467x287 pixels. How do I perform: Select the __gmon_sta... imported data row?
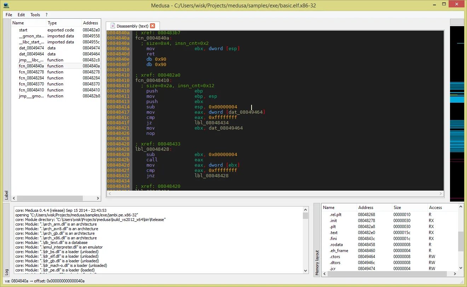56,36
